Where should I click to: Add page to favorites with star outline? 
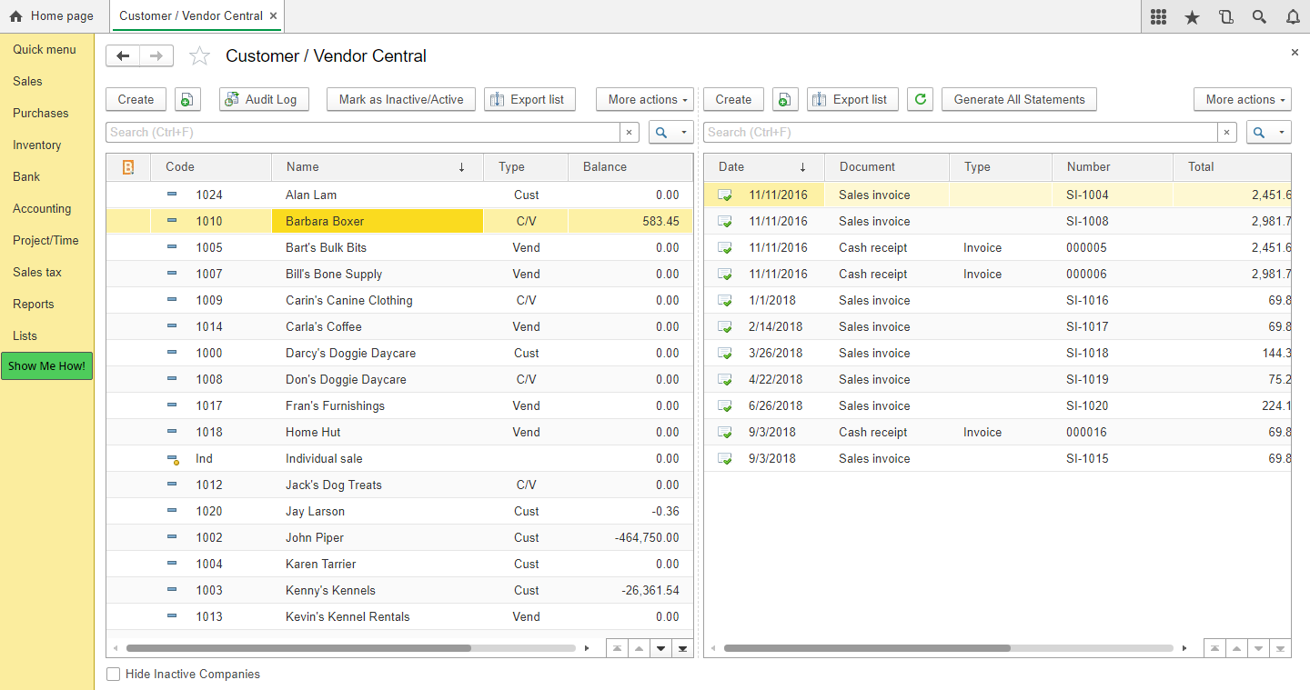coord(199,56)
